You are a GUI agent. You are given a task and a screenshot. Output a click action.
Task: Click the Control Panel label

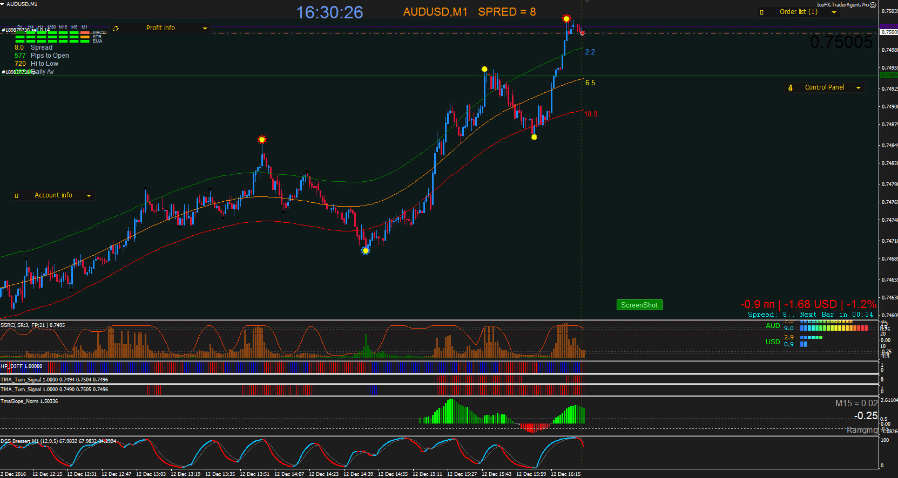[825, 87]
